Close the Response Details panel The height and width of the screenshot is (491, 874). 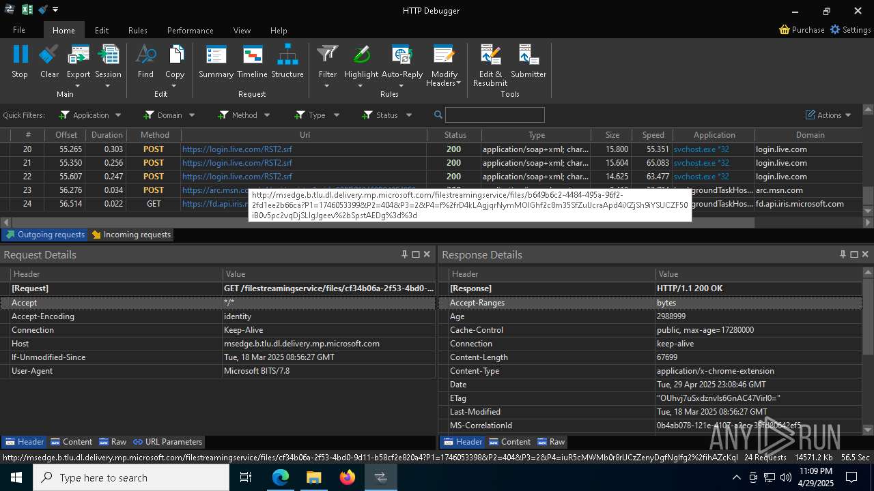coord(865,254)
